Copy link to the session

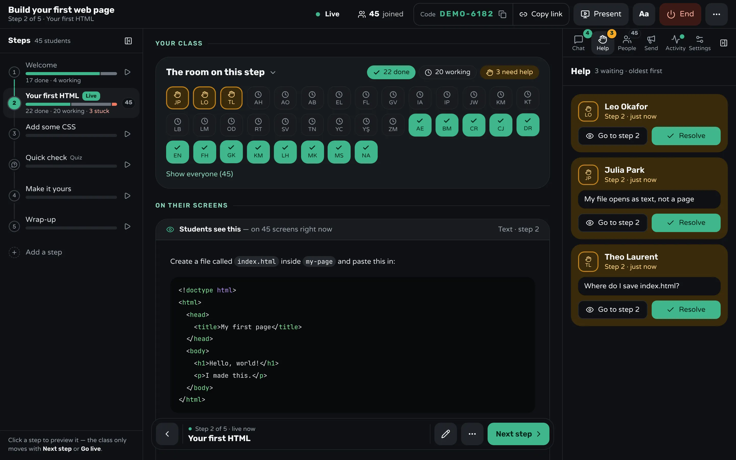pyautogui.click(x=541, y=14)
